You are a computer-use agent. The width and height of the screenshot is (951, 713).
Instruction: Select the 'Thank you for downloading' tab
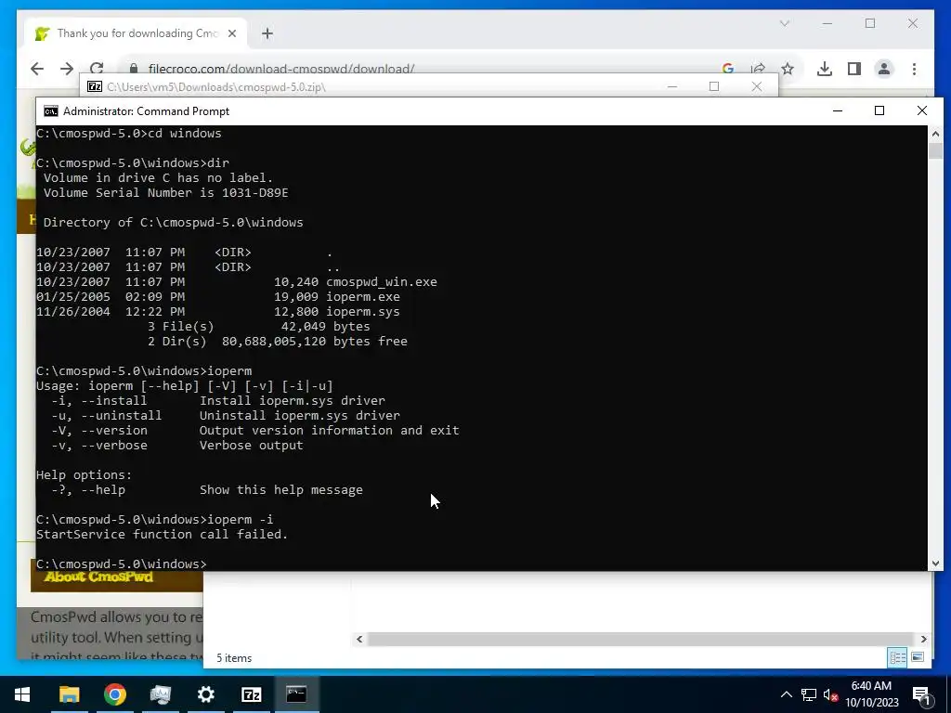(x=137, y=33)
